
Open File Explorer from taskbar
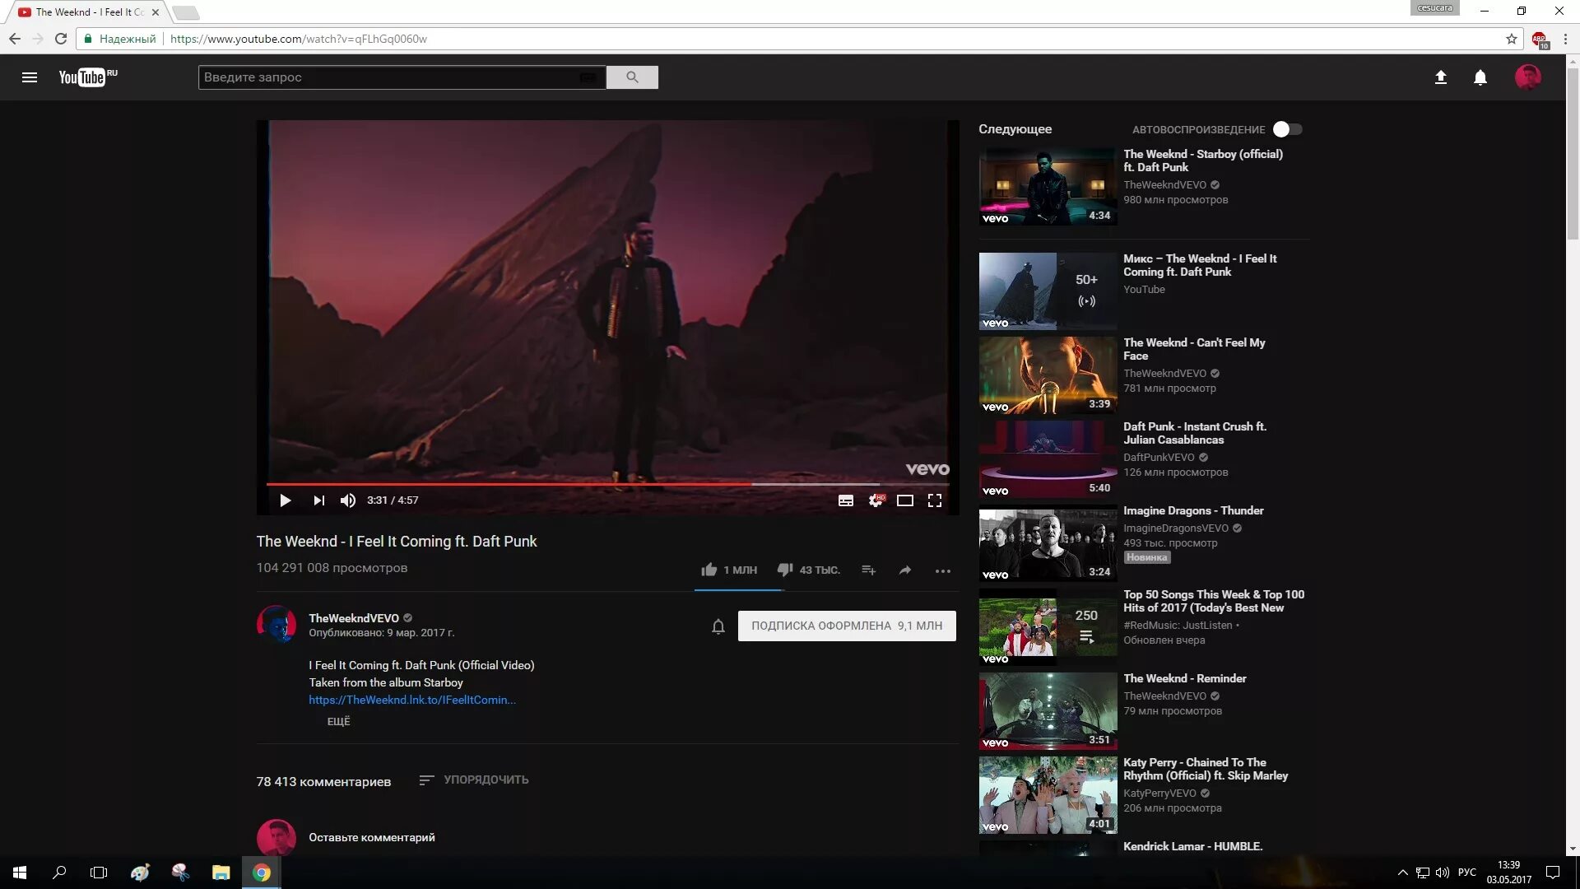pyautogui.click(x=221, y=873)
